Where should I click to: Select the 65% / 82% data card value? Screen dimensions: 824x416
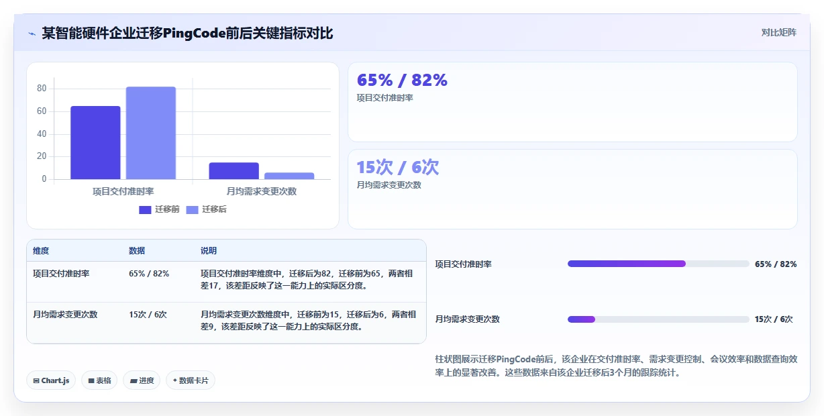(x=402, y=80)
